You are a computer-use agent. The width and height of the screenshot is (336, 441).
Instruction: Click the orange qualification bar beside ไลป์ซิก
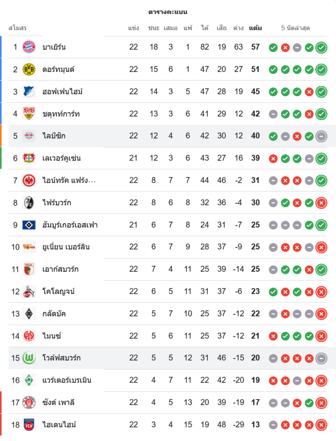coord(1,136)
